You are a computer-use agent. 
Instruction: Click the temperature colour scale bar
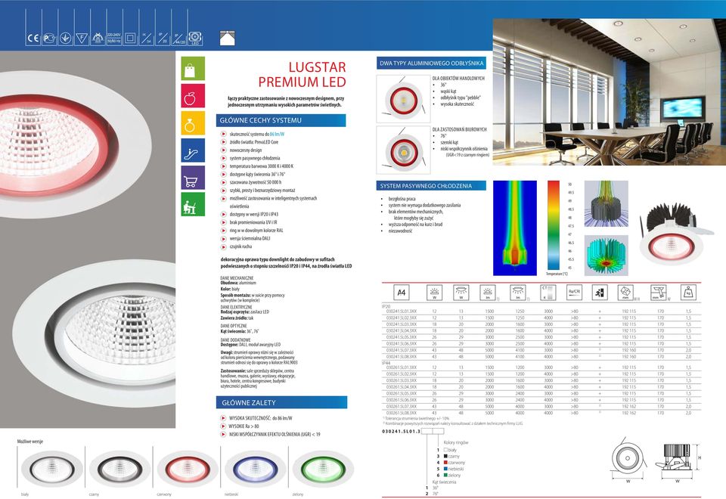[554, 225]
